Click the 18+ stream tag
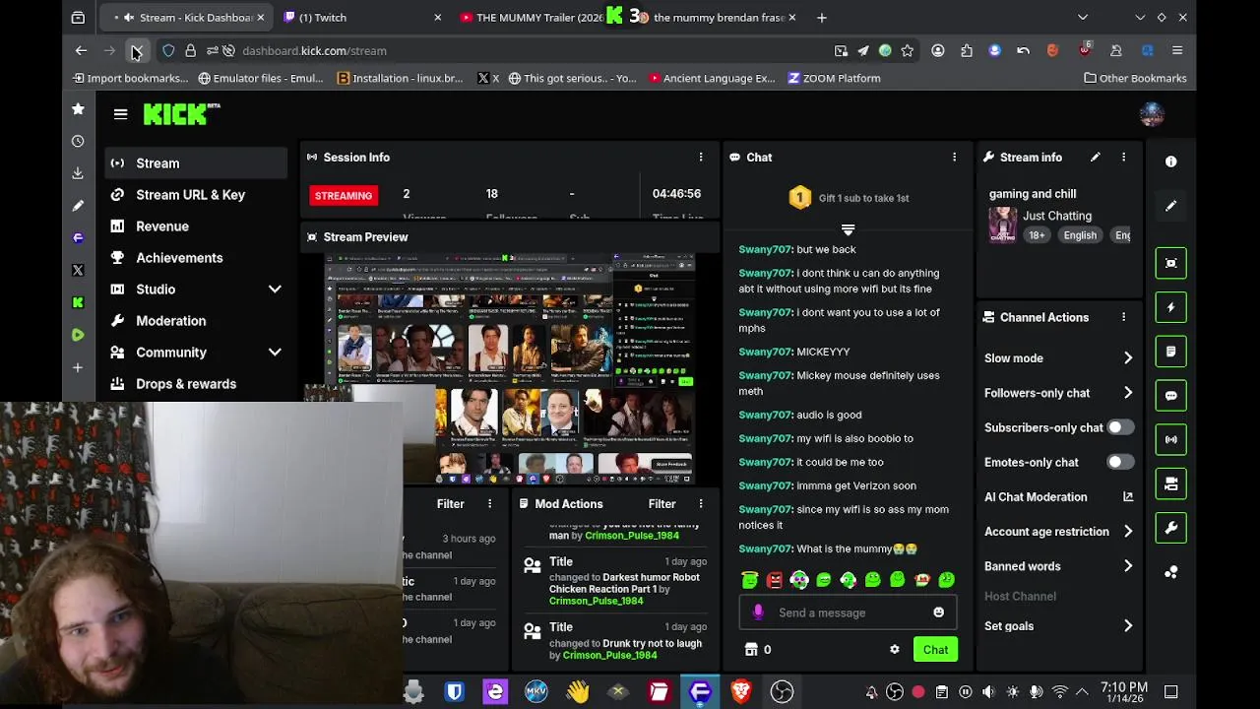Viewport: 1260px width, 709px height. tap(1037, 235)
